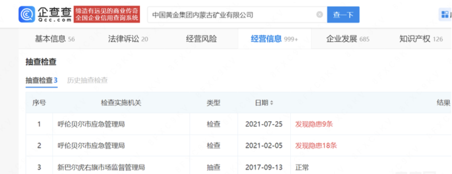This screenshot has width=452, height=174.
Task: Open the 知识产权 tab
Action: click(x=421, y=39)
